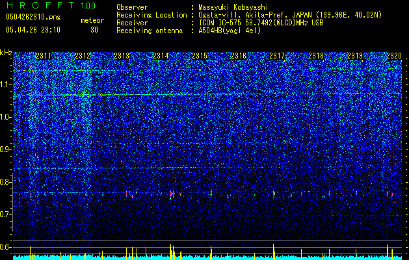Click the 0.8 kHz axis label
Screen dimensions: 409x260
click(x=6, y=182)
